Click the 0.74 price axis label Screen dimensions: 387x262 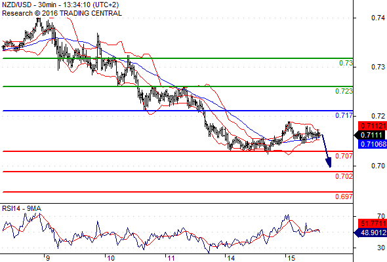pyautogui.click(x=378, y=18)
